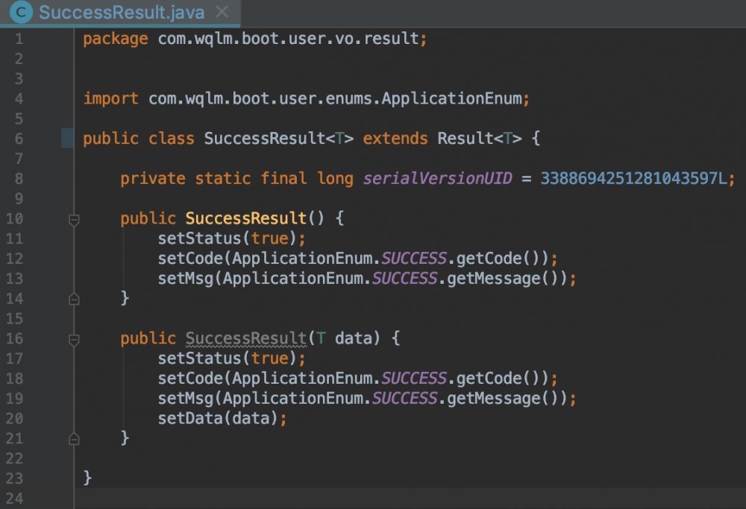
Task: Click the class file icon on the tab
Action: click(x=23, y=13)
